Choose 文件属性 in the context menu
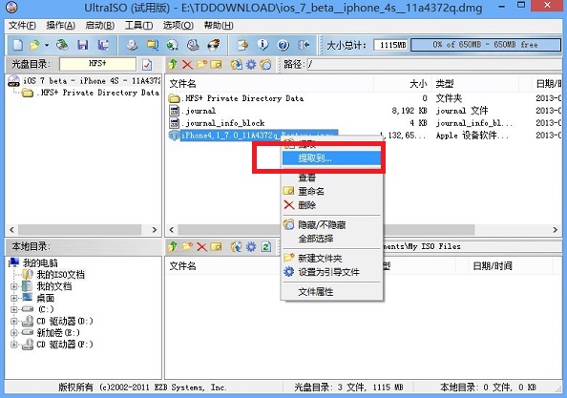 click(331, 292)
